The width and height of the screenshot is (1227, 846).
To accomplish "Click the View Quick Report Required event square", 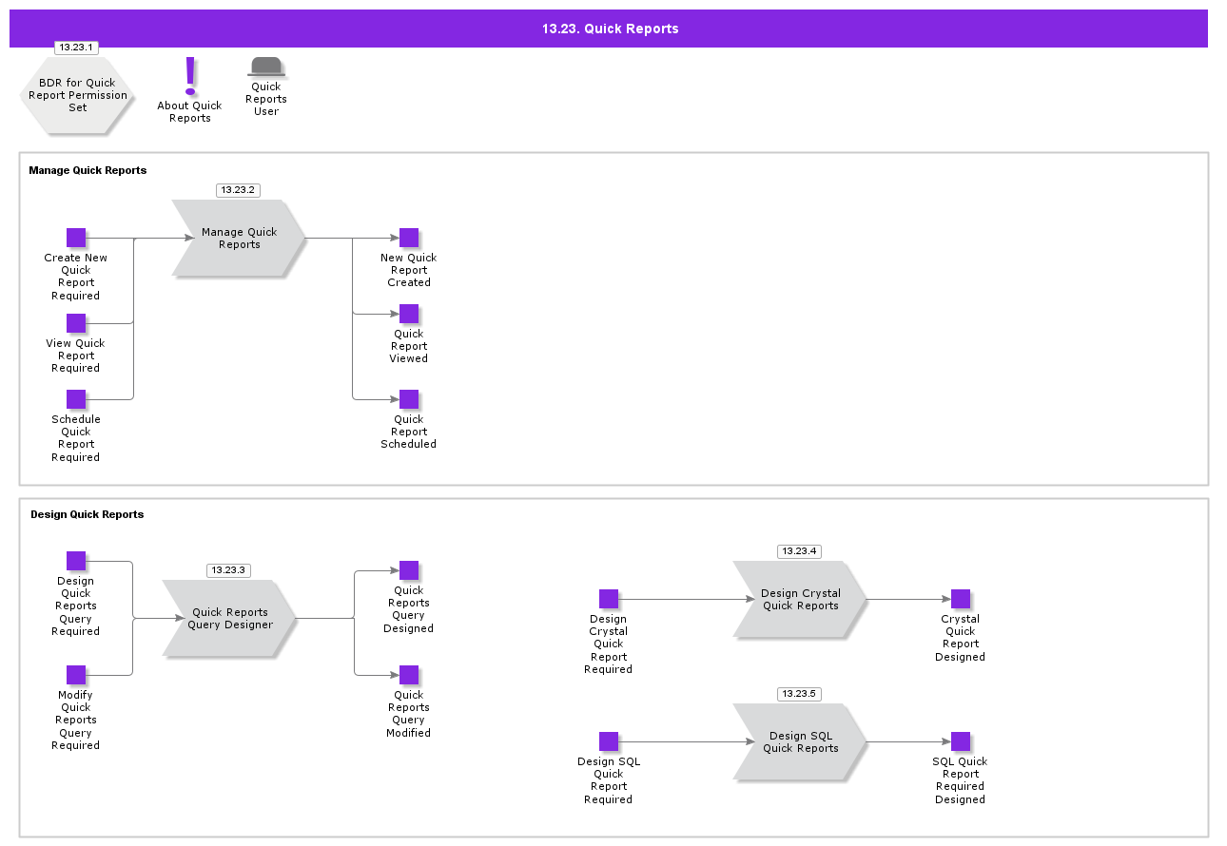I will [76, 323].
